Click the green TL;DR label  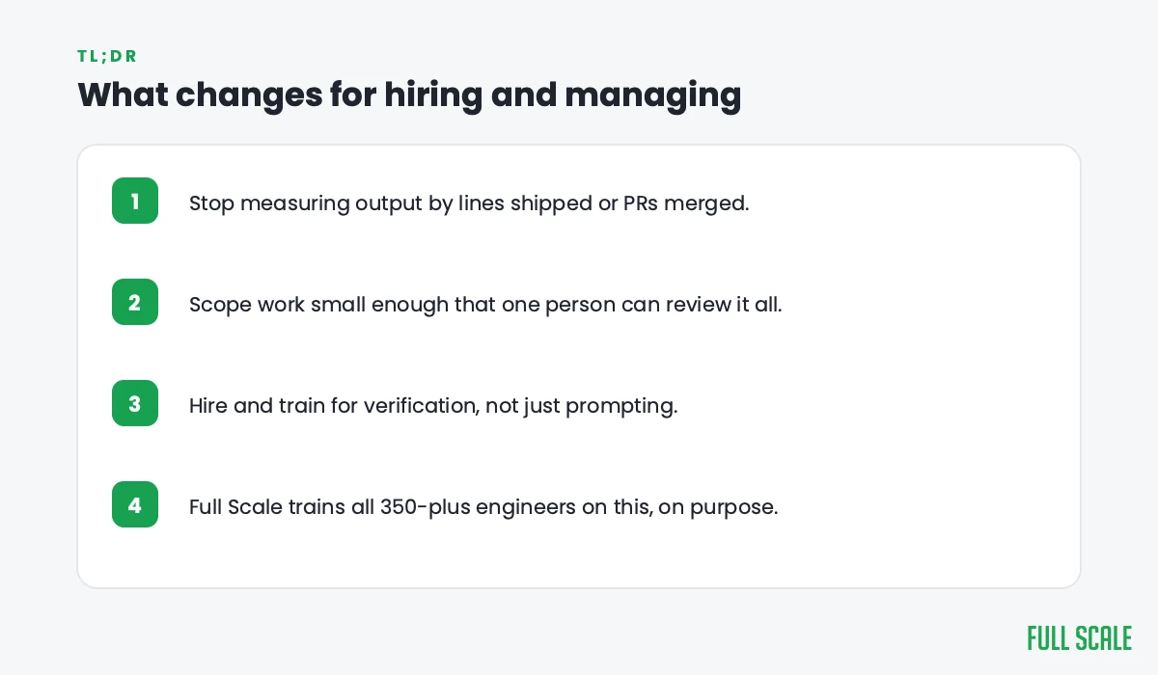coord(107,56)
